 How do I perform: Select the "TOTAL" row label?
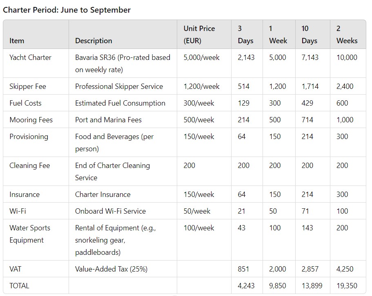(x=19, y=286)
